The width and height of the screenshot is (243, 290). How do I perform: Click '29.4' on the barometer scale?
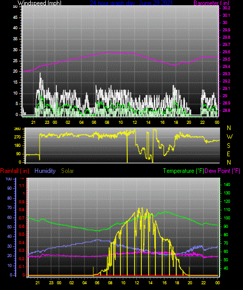pos(226,66)
